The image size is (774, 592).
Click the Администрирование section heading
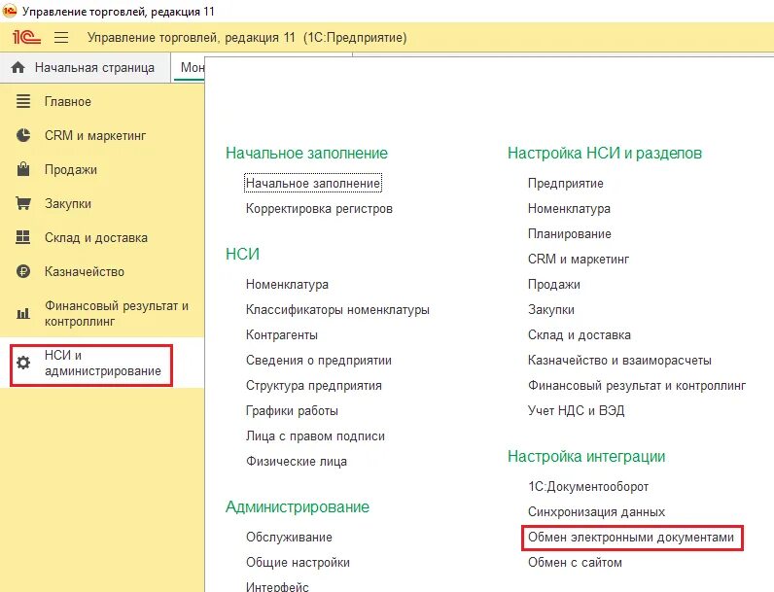[298, 506]
